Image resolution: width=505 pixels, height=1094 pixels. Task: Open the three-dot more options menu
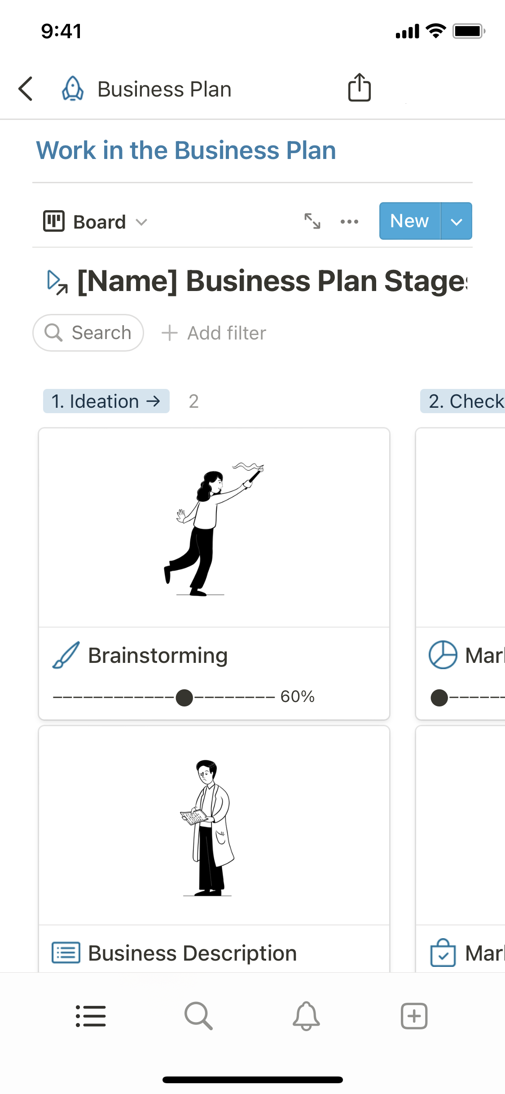(349, 221)
